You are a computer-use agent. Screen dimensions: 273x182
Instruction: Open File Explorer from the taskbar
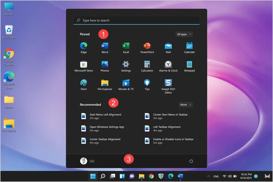tap(142, 176)
